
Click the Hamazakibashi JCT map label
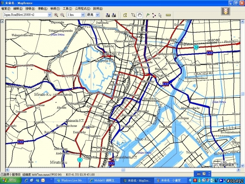(125, 157)
